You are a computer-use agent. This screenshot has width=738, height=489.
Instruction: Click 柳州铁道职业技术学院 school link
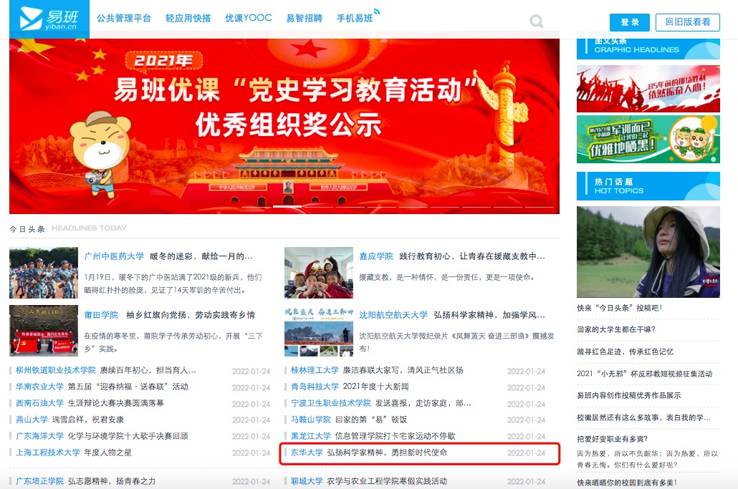tap(56, 370)
